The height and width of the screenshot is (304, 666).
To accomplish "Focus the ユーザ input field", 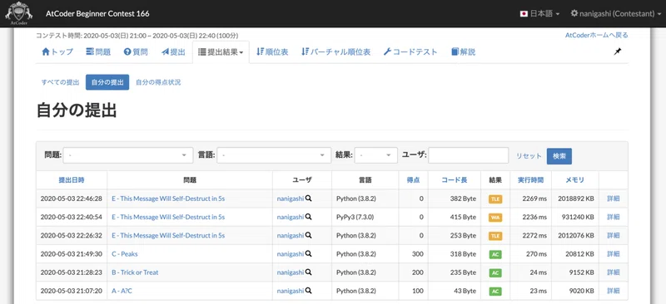I will pyautogui.click(x=468, y=155).
